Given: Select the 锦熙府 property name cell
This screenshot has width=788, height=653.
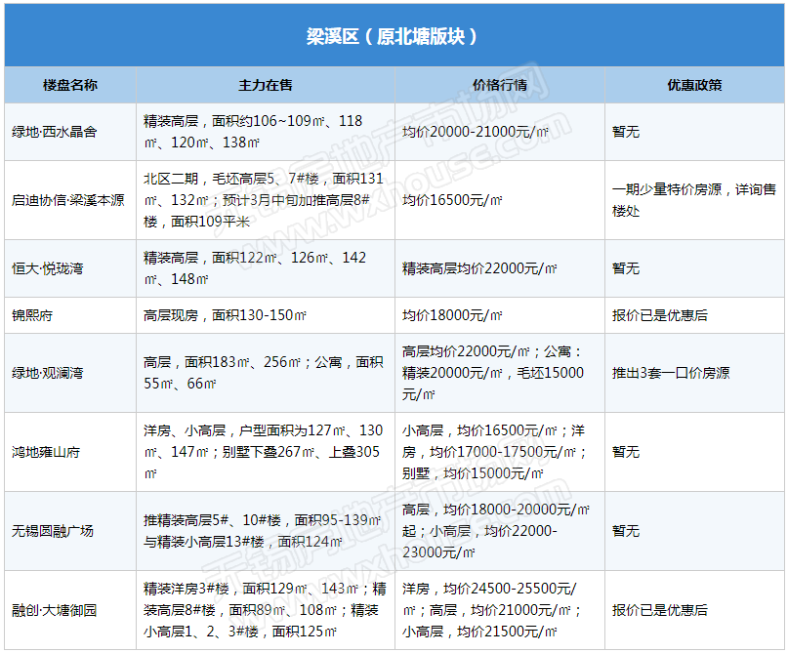Looking at the screenshot, I should (x=33, y=315).
